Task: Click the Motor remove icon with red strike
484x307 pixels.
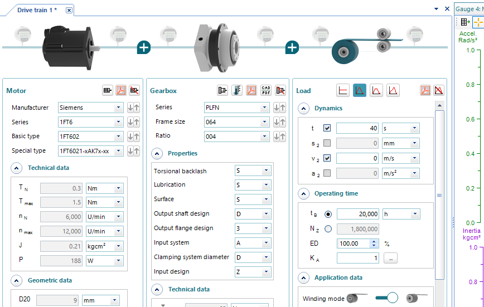Action: (134, 90)
